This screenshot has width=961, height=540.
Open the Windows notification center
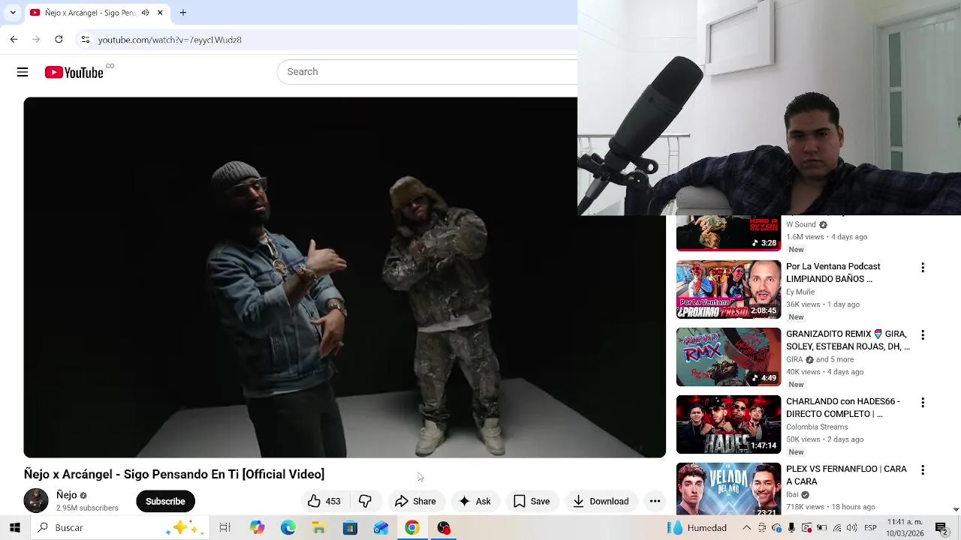point(941,528)
